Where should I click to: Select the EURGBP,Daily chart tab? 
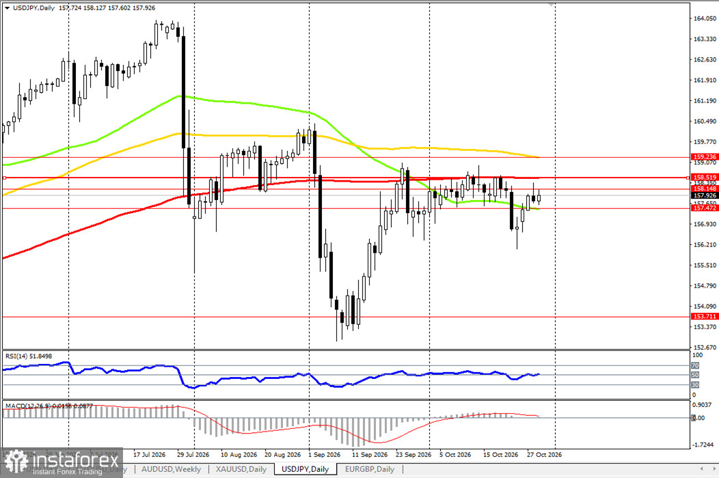[370, 469]
